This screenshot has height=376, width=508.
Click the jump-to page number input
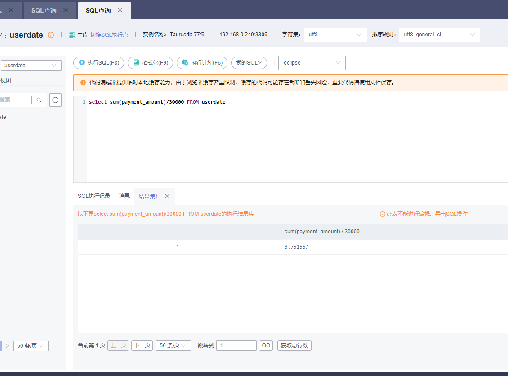tap(236, 345)
